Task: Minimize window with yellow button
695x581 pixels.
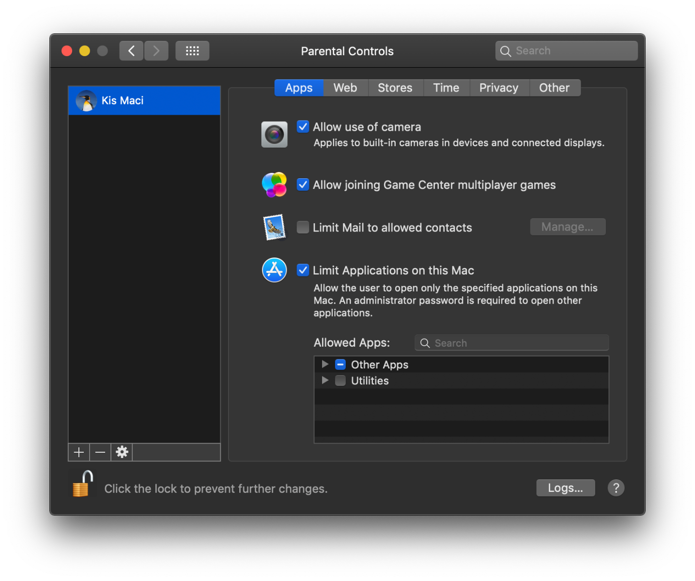Action: [85, 51]
